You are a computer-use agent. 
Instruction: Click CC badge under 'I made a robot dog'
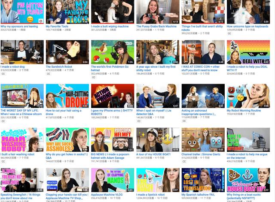(x=3, y=74)
